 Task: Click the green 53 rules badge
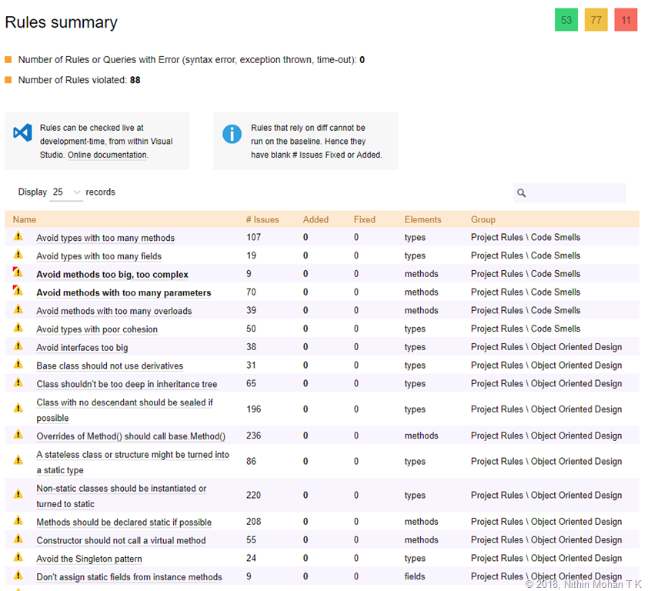[566, 20]
